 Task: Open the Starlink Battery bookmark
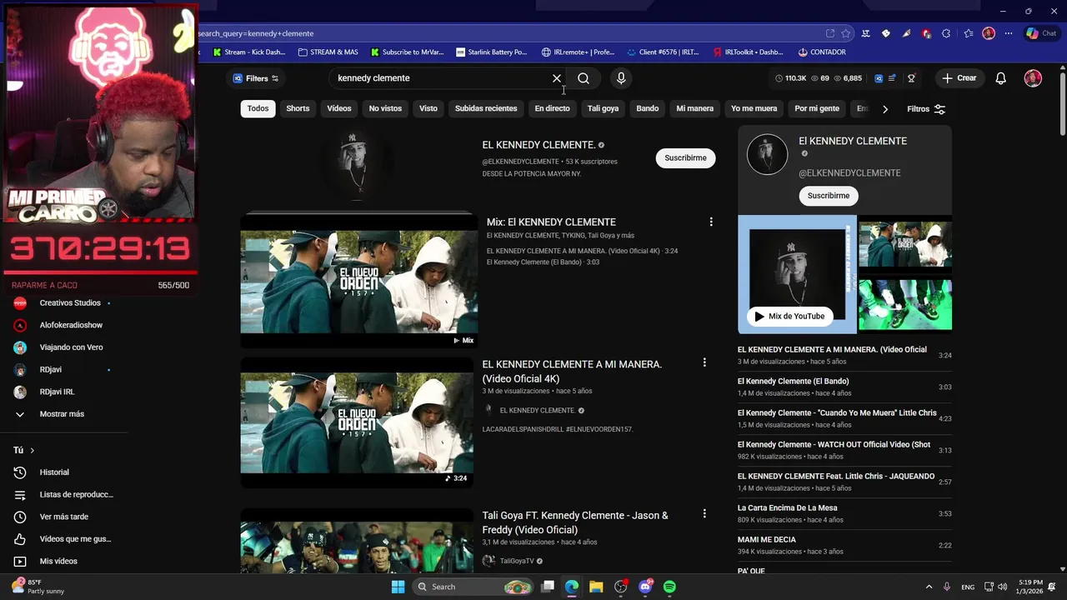pyautogui.click(x=492, y=52)
